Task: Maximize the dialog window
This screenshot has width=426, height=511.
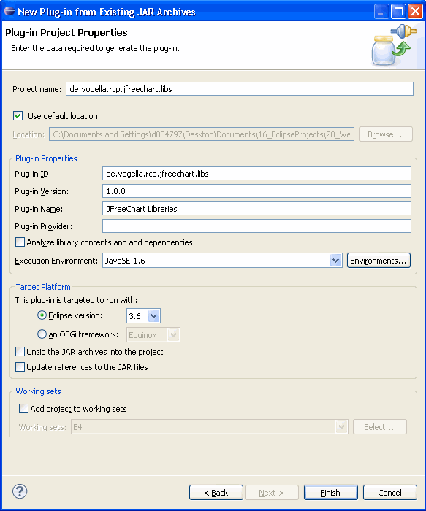Action: tap(398, 12)
